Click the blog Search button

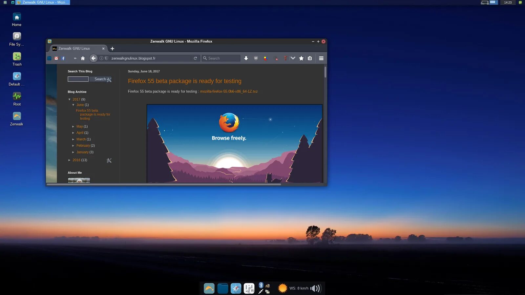[x=100, y=79]
